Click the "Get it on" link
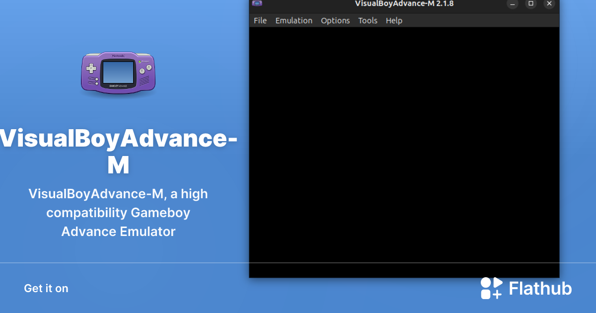The image size is (596, 313). click(x=46, y=288)
